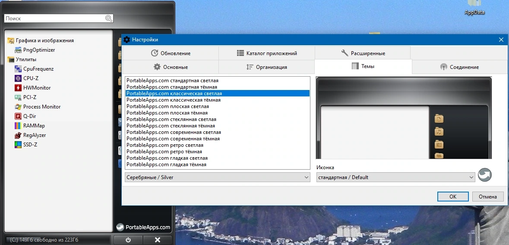Click the power button in PortableApps menu
The width and height of the screenshot is (509, 245).
point(128,240)
